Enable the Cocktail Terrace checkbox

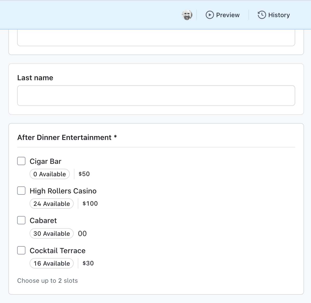[x=21, y=250]
